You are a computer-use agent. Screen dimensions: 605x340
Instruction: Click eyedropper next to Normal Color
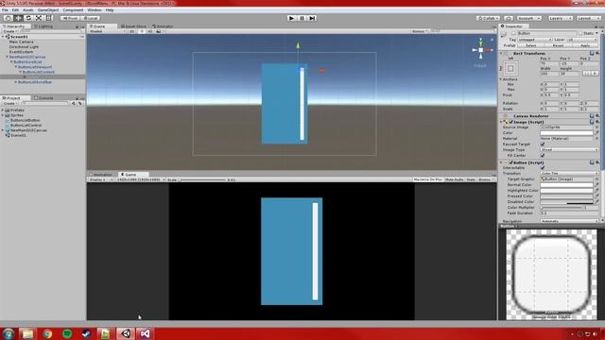[x=596, y=185]
